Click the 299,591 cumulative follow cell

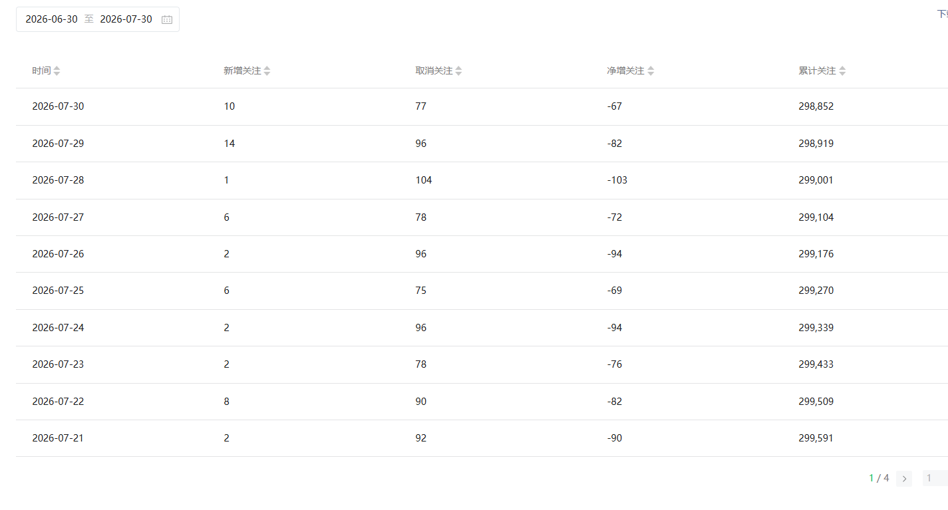click(x=816, y=438)
